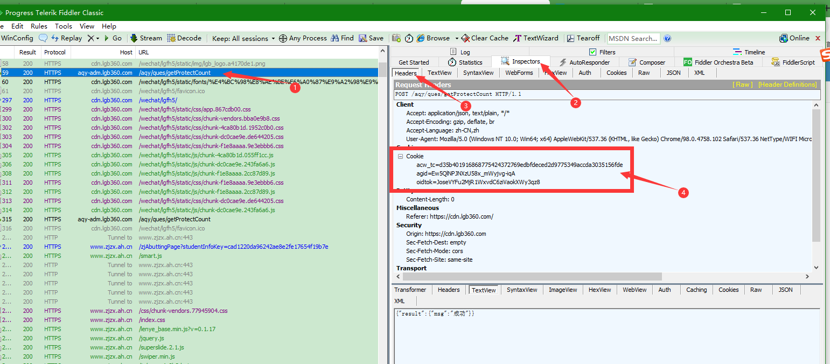Viewport: 830px width, 364px height.
Task: Click the WinConfig toolbar button
Action: (x=17, y=38)
